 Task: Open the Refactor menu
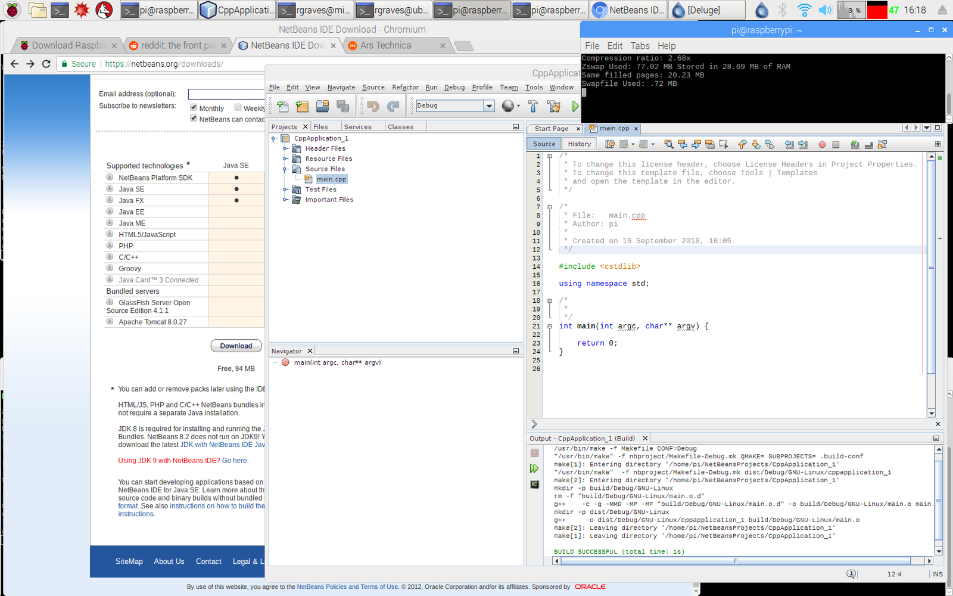point(405,87)
